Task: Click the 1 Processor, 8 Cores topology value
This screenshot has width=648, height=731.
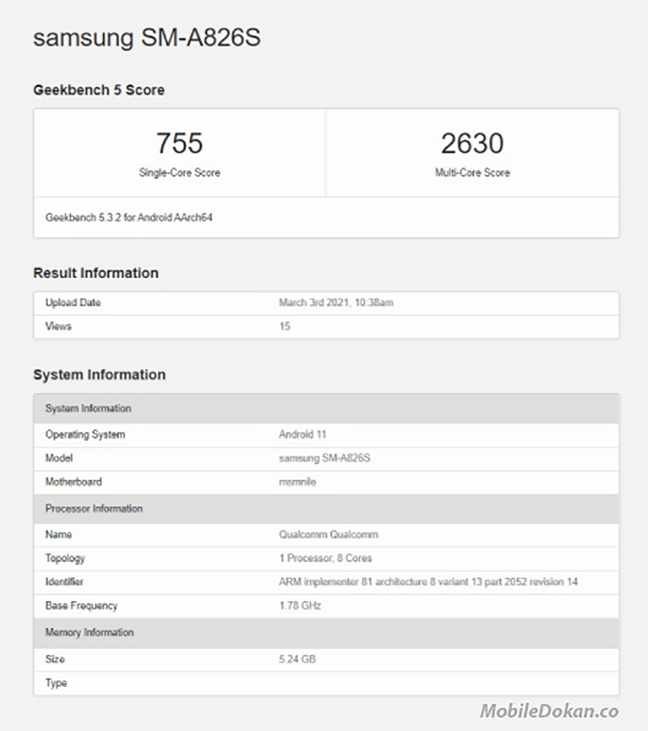Action: coord(325,558)
